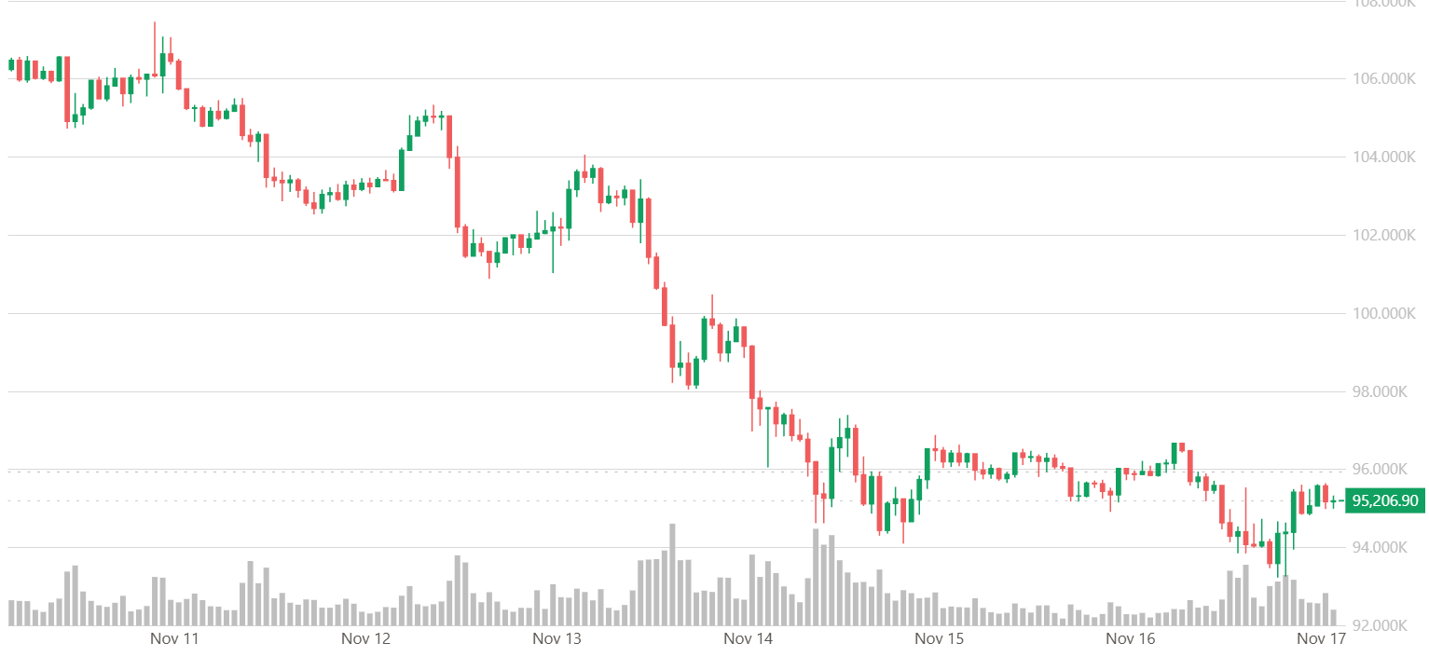Click the 100.000K price axis label

click(1384, 313)
